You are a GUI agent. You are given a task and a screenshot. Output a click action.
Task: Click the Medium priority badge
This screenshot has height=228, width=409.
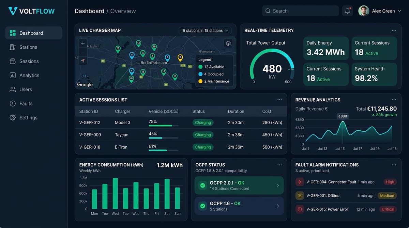(x=387, y=195)
